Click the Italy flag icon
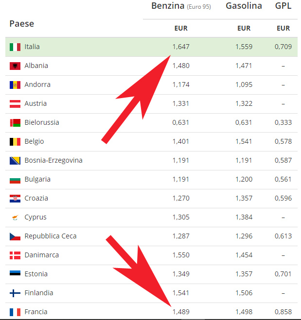301x320 pixels. click(x=15, y=47)
